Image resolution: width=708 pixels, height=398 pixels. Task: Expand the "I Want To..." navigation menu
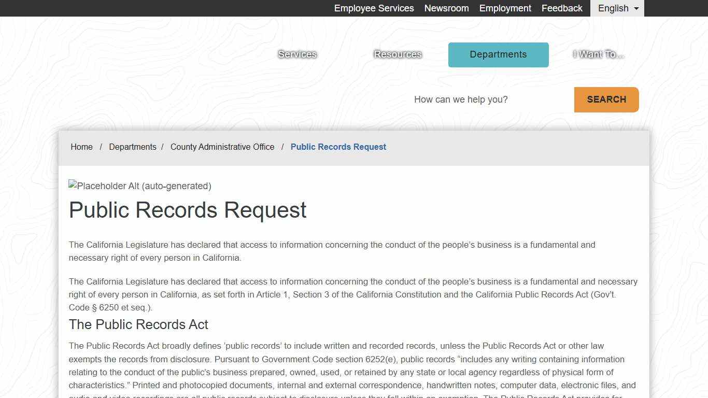pyautogui.click(x=598, y=54)
